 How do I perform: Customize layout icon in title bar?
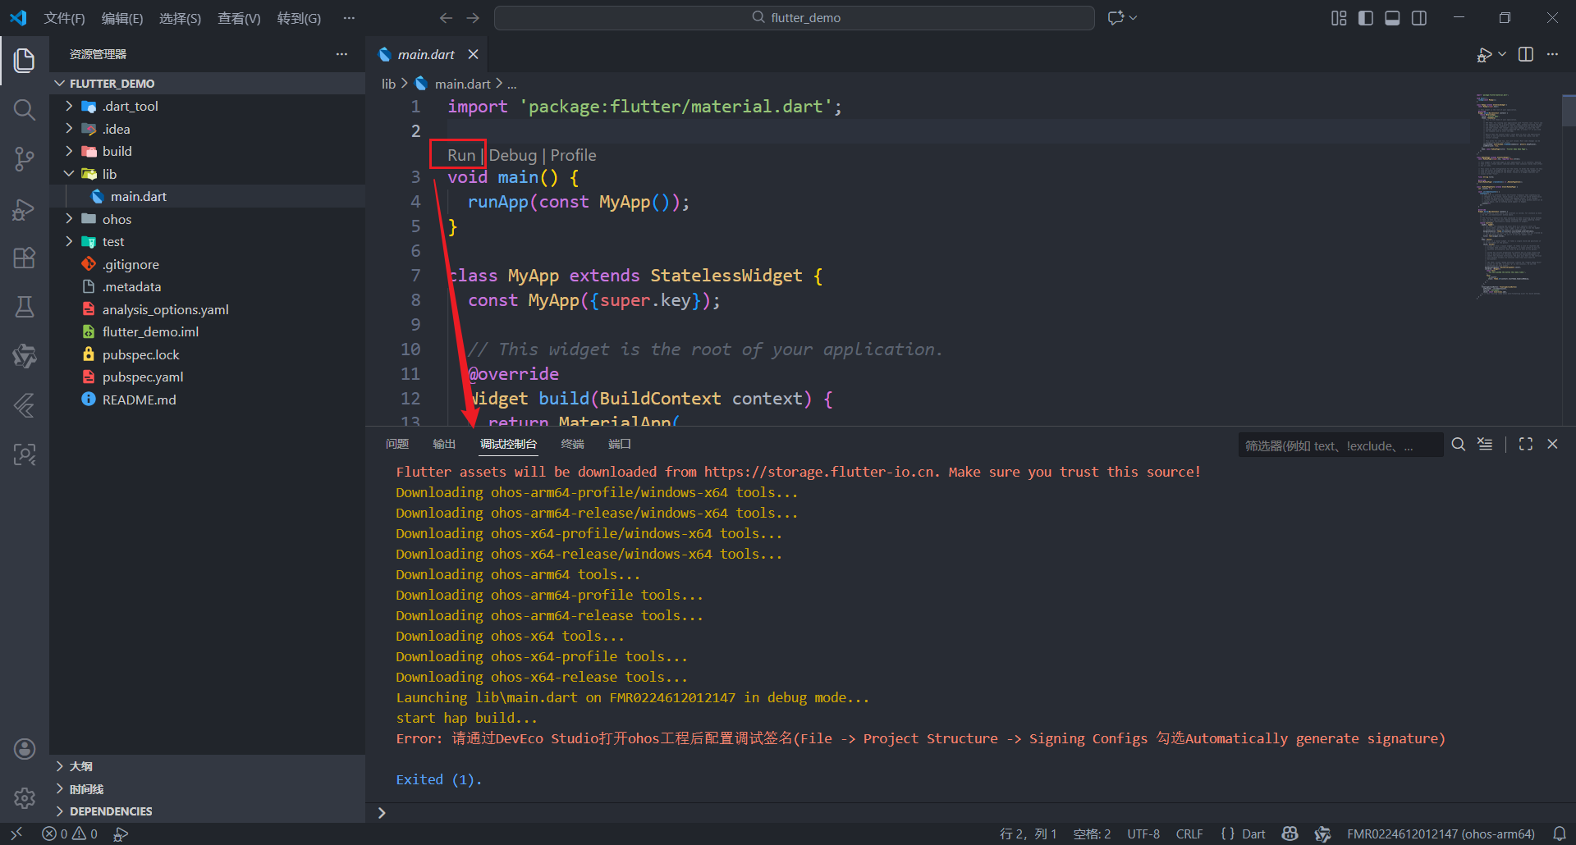point(1339,18)
